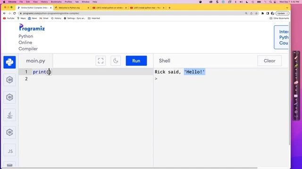Go back with browser back arrow

[4, 13]
